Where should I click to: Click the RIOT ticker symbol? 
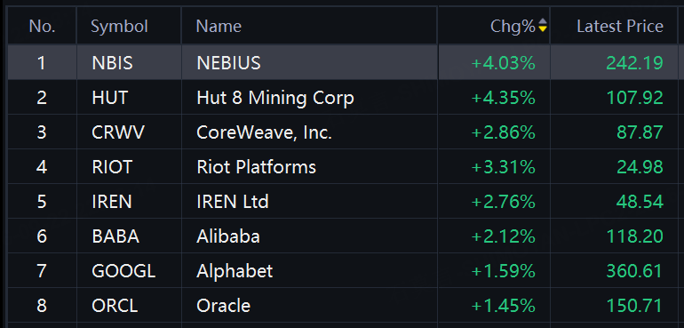pos(112,167)
